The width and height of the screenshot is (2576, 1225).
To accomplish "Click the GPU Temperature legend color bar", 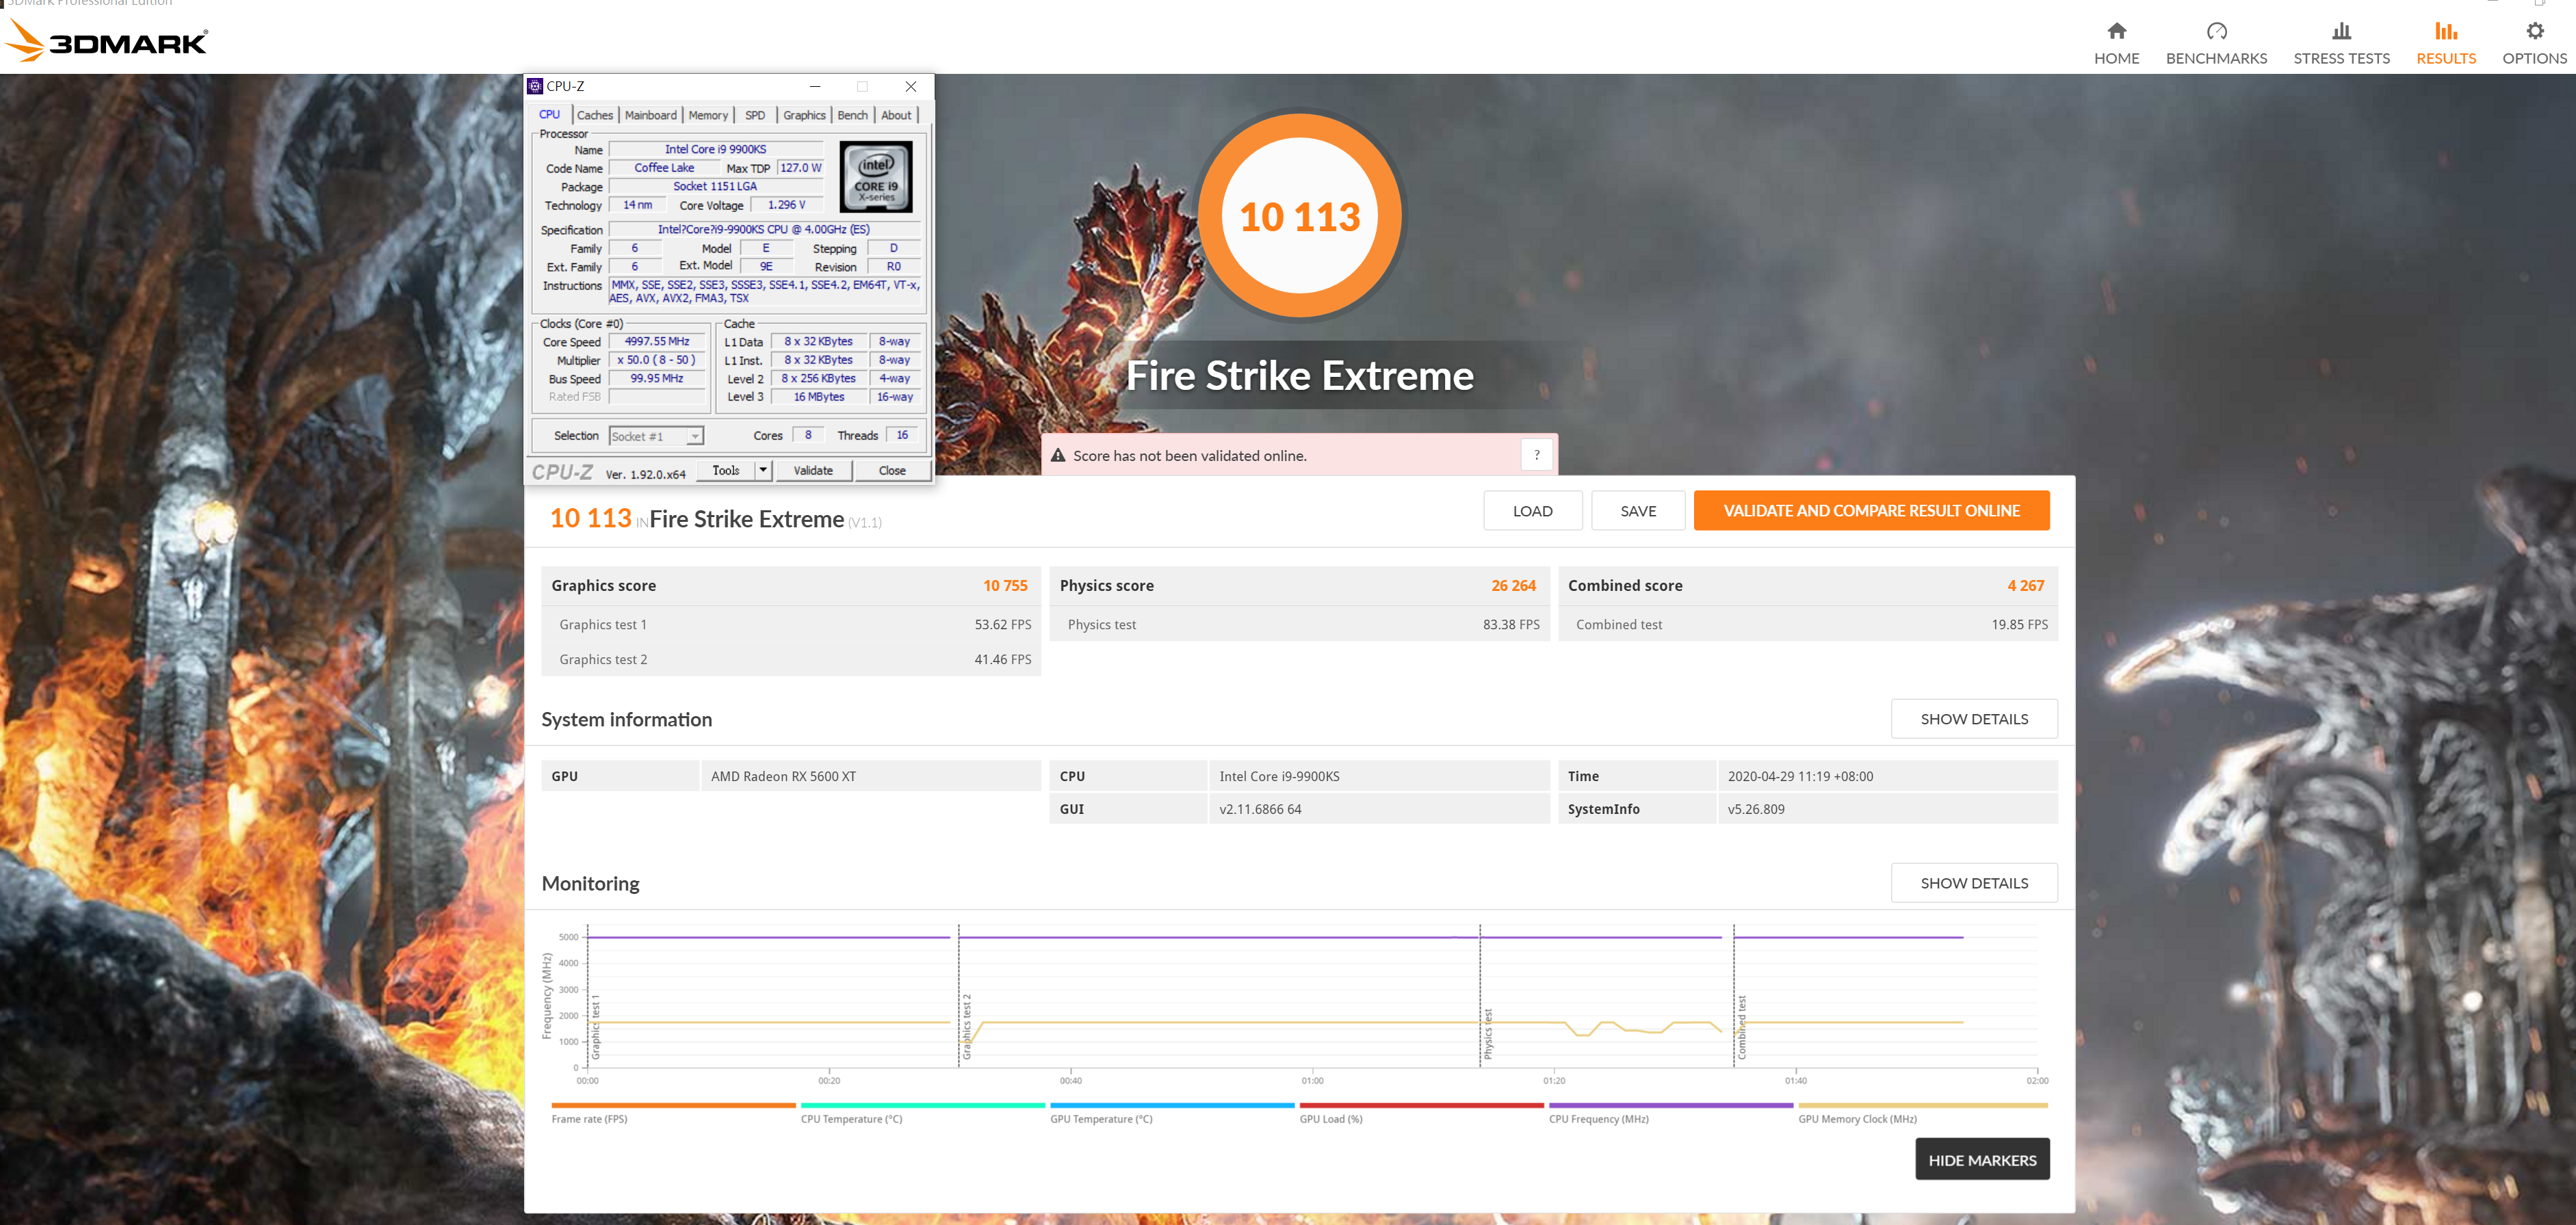I will (1172, 1105).
